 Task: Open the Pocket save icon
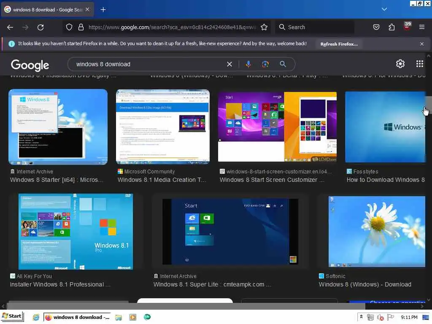376,27
